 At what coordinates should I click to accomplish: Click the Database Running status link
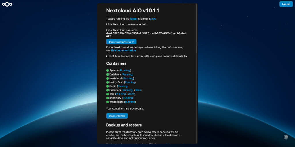127,74
